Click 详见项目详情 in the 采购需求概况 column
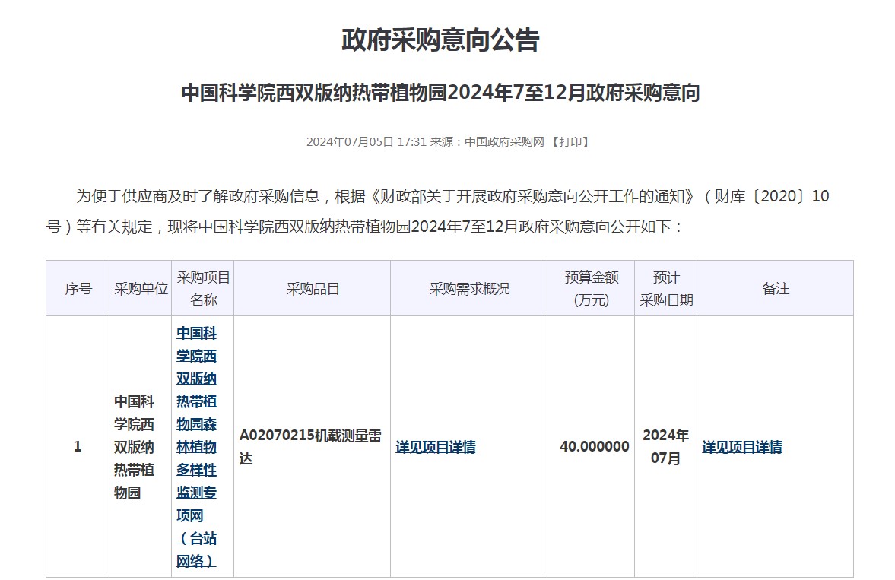The image size is (895, 580). coord(436,448)
